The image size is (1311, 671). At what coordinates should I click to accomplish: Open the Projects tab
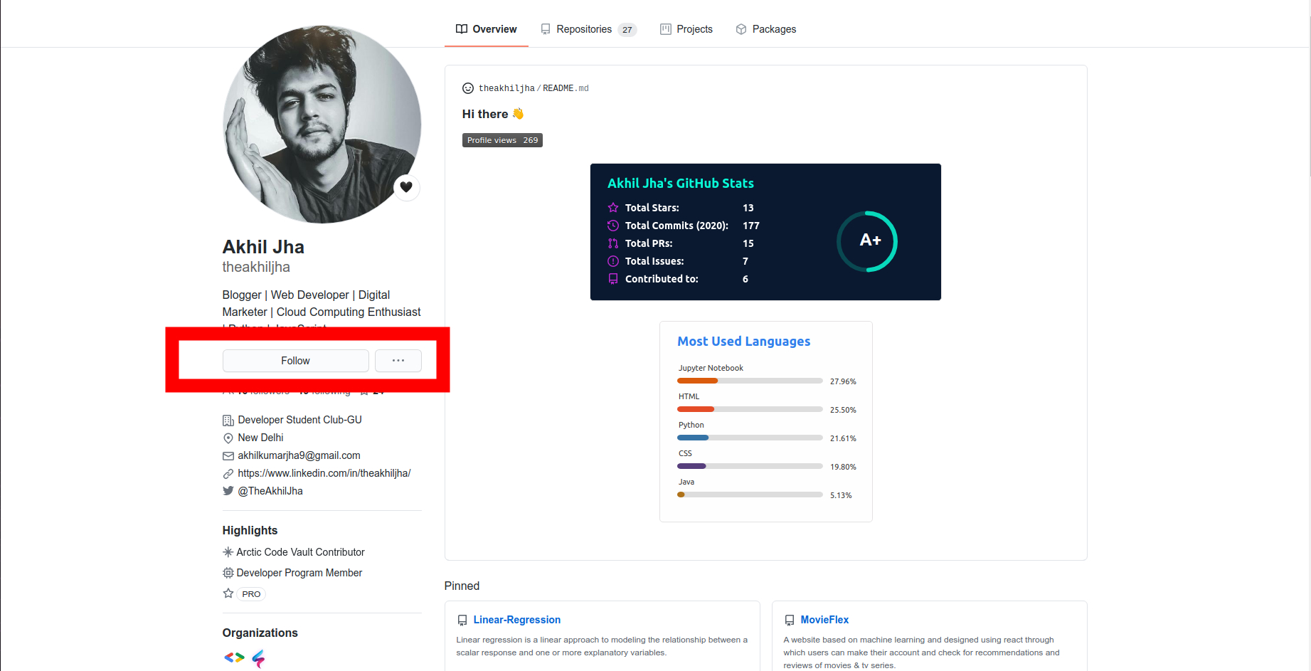tap(686, 29)
